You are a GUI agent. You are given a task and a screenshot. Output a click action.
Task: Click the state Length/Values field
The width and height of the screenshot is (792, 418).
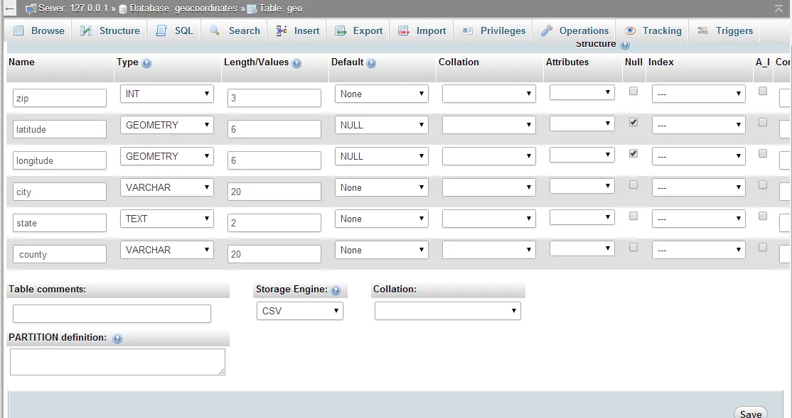tap(274, 223)
